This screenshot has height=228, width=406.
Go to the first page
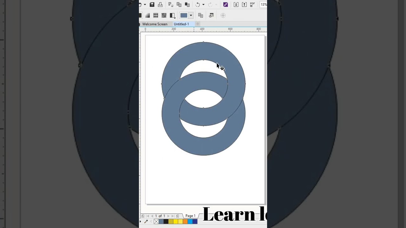[147, 216]
